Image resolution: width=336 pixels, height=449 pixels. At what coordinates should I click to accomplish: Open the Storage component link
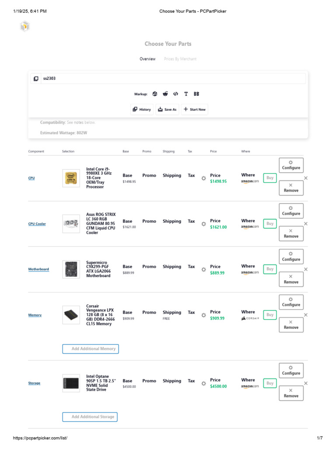click(34, 383)
